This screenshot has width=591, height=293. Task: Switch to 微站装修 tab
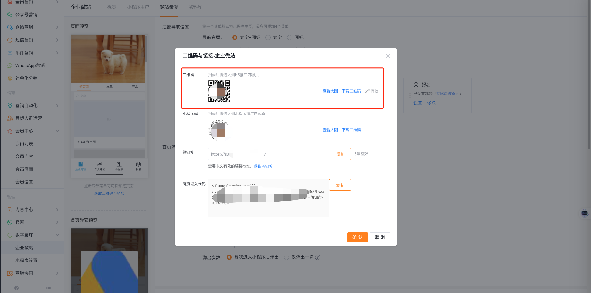(169, 7)
